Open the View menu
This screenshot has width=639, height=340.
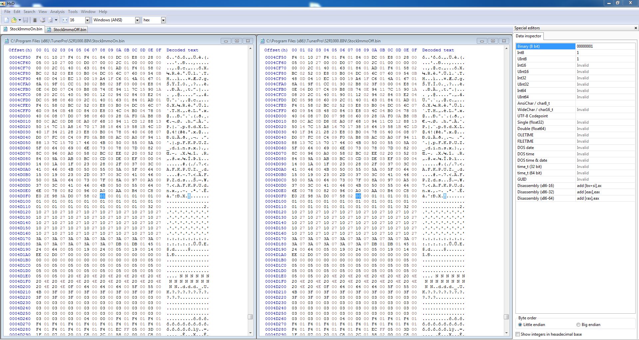(43, 11)
